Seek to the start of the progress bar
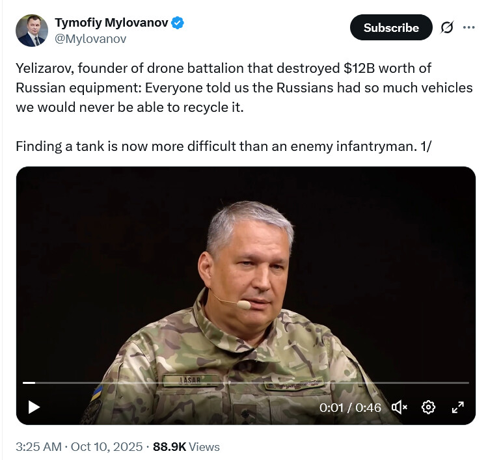 [24, 383]
